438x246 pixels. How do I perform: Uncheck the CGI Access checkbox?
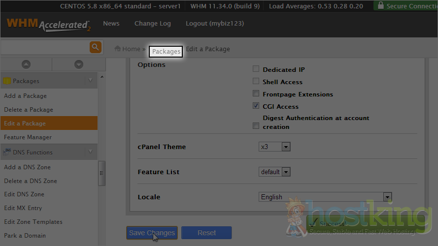(256, 106)
